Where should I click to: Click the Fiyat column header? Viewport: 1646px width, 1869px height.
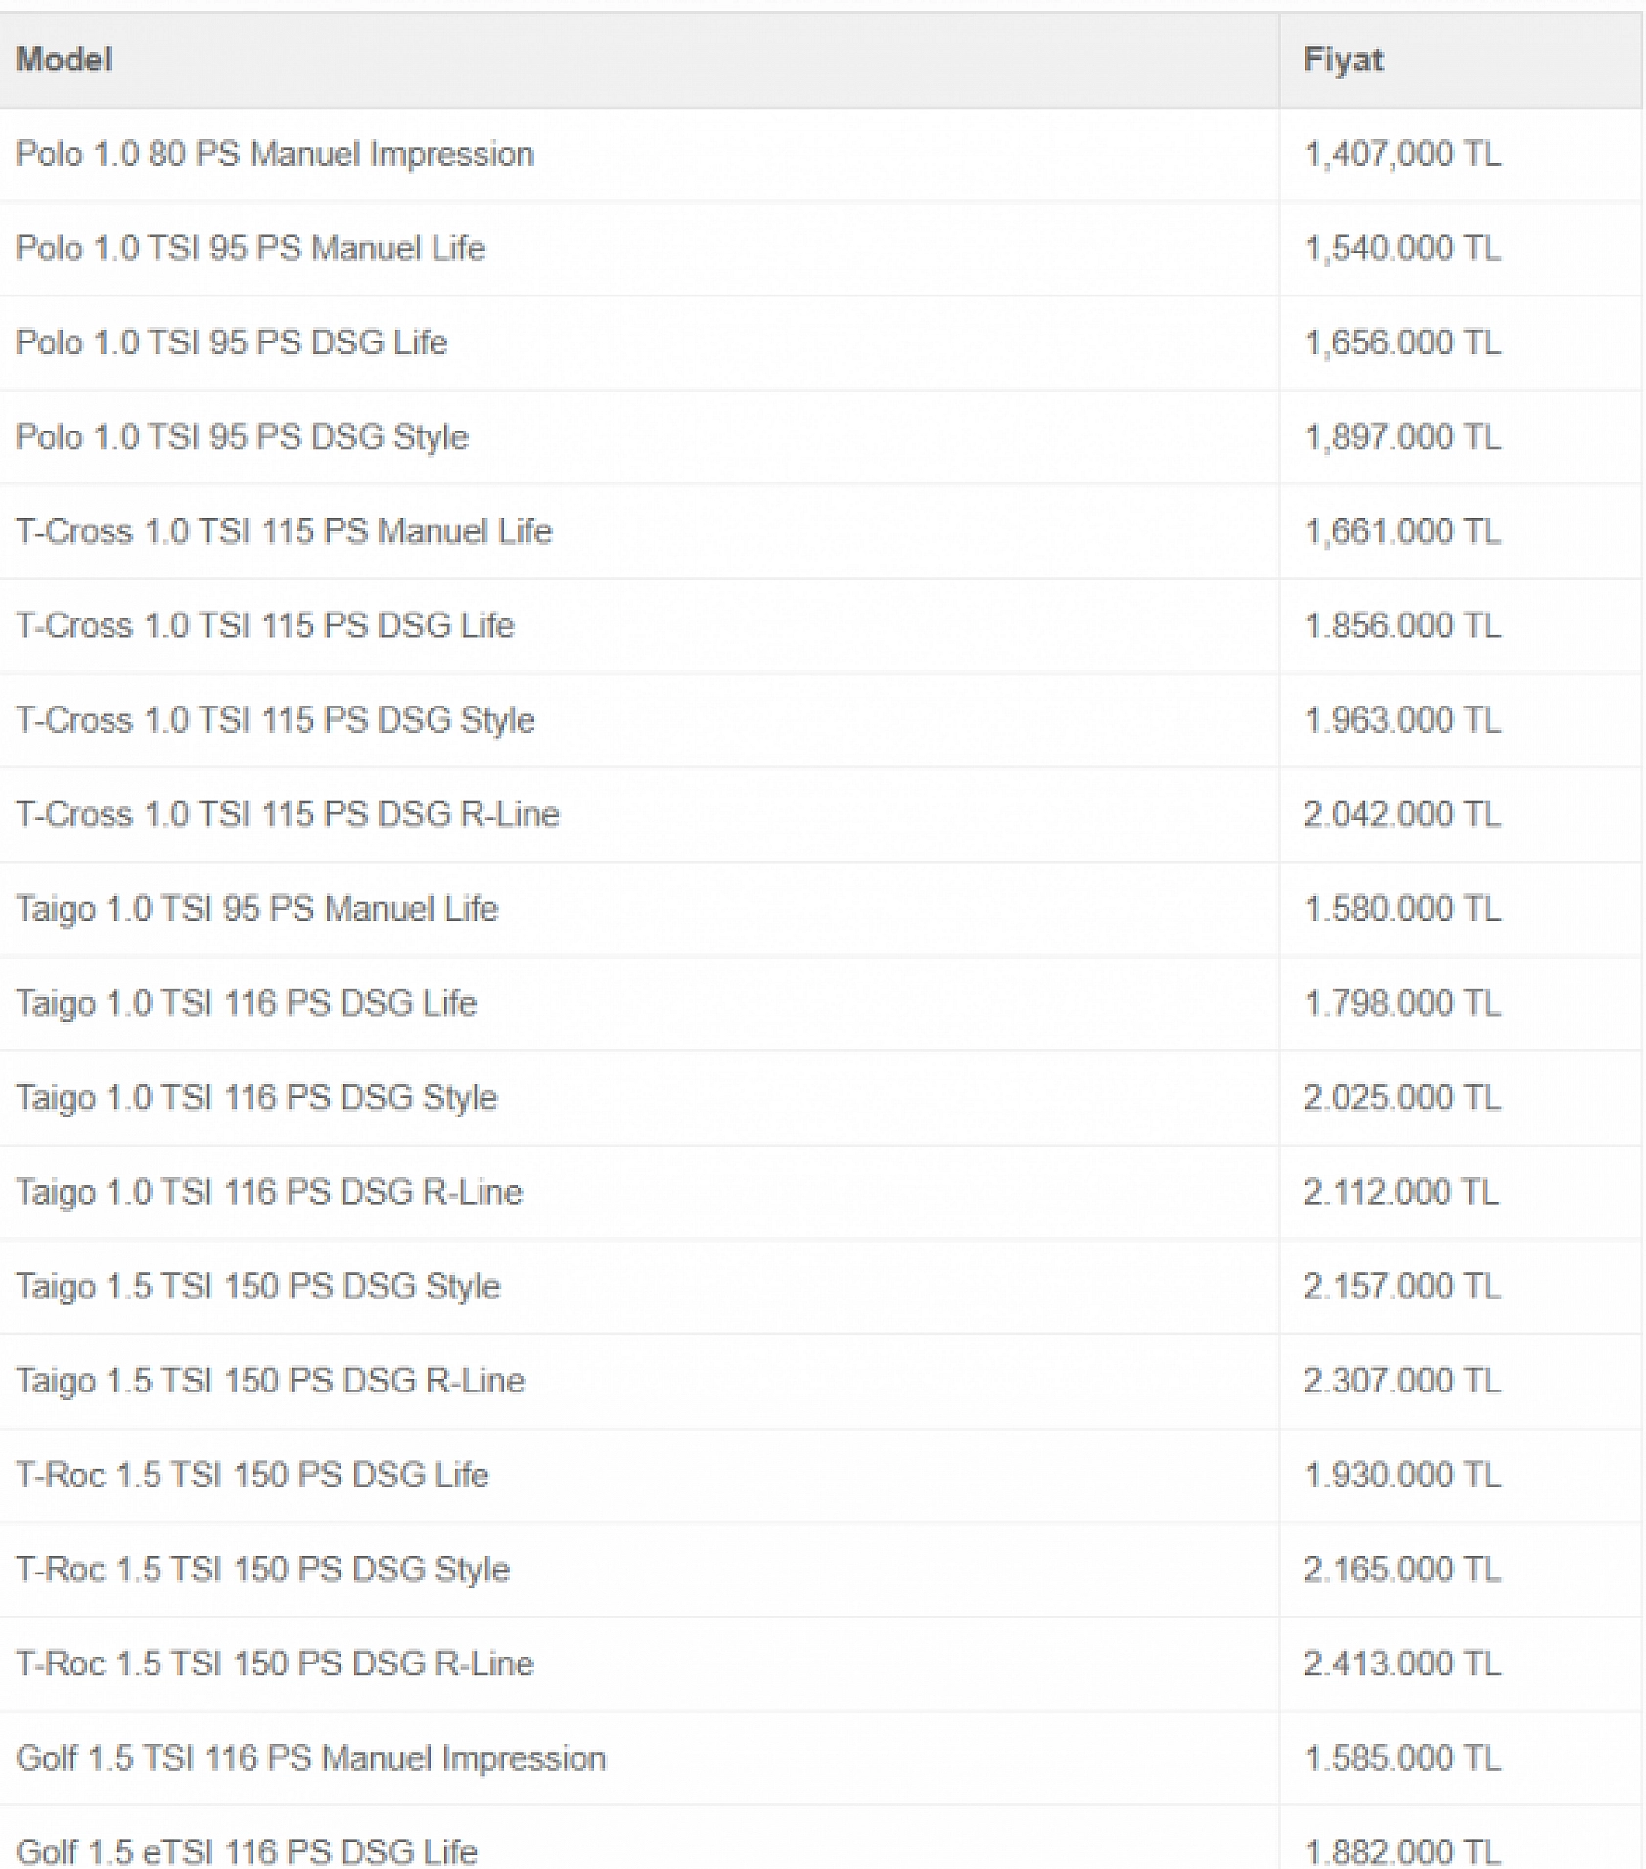[x=1344, y=60]
